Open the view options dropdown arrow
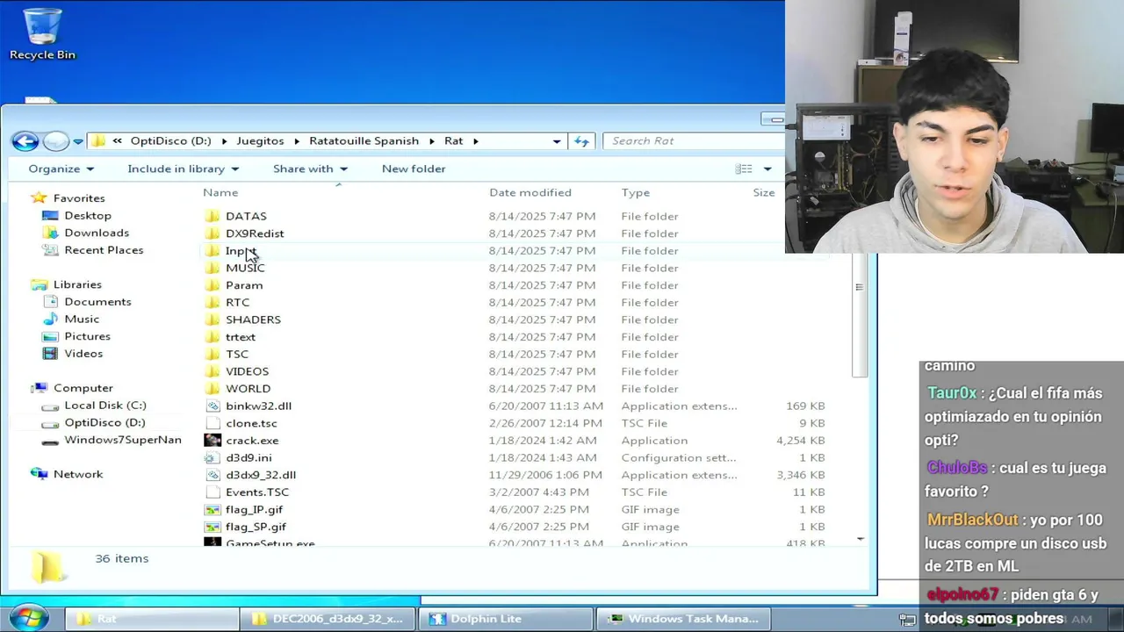This screenshot has height=632, width=1124. pos(767,169)
